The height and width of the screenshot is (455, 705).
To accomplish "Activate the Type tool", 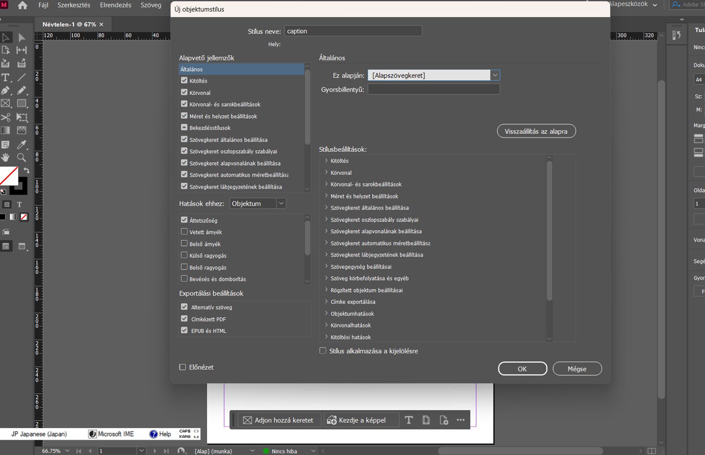I will [6, 78].
